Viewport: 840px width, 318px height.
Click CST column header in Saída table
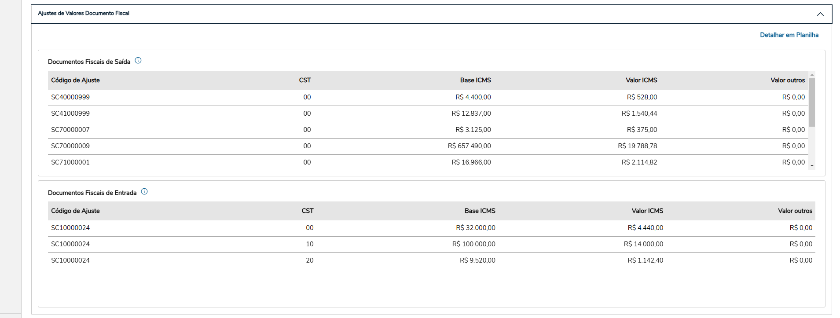(305, 80)
